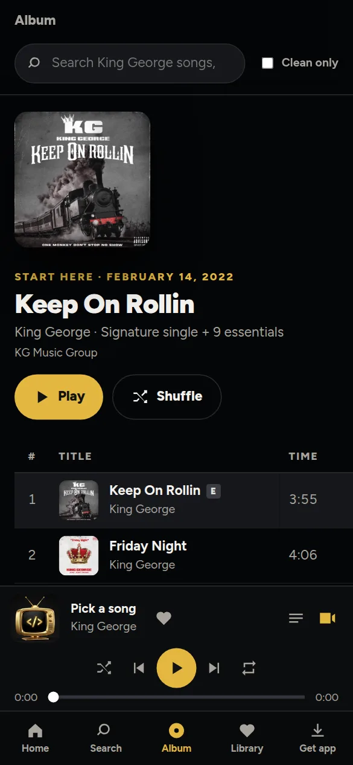Screen dimensions: 353x765
Task: Open the Get app tab
Action: (317, 738)
